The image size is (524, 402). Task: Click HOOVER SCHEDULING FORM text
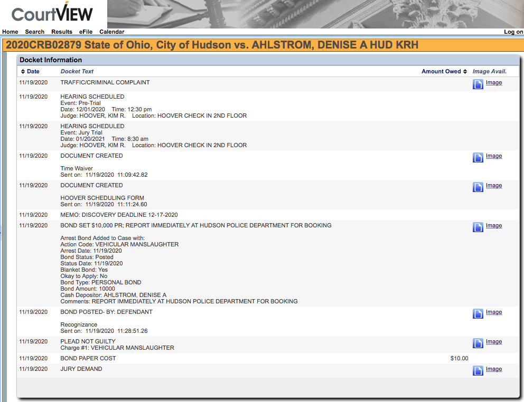(x=102, y=198)
